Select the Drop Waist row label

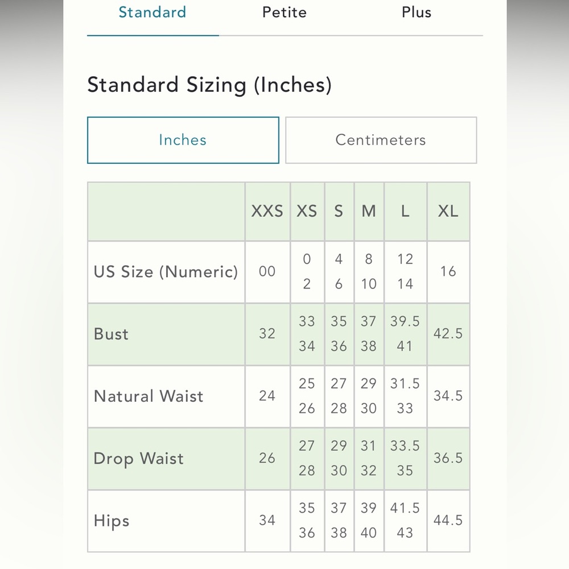pos(139,459)
